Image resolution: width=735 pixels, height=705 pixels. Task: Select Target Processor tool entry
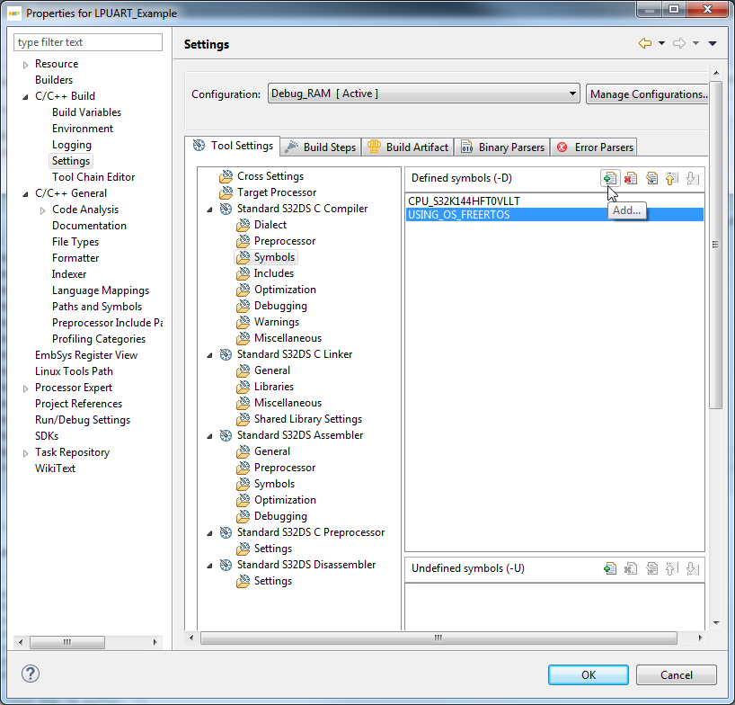point(277,192)
